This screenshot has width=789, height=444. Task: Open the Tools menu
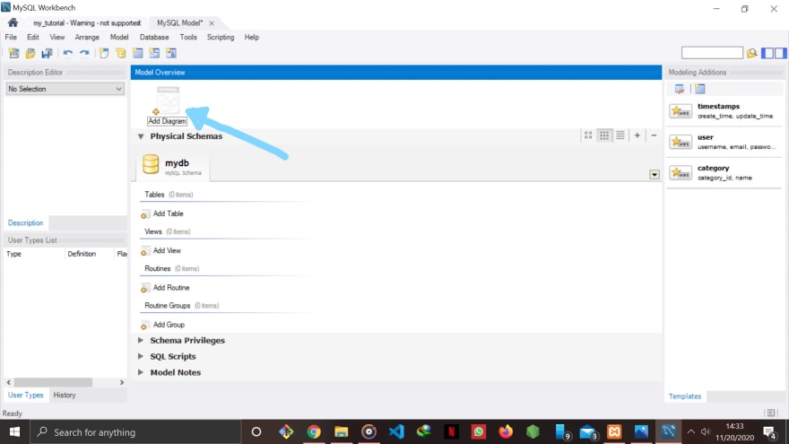pyautogui.click(x=188, y=38)
